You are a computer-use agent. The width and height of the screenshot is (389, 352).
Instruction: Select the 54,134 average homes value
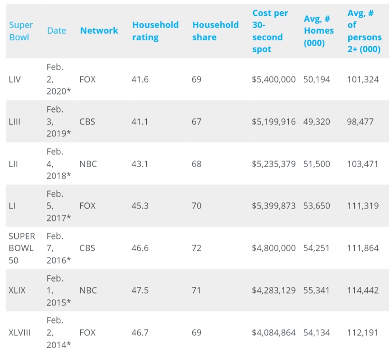(x=316, y=333)
